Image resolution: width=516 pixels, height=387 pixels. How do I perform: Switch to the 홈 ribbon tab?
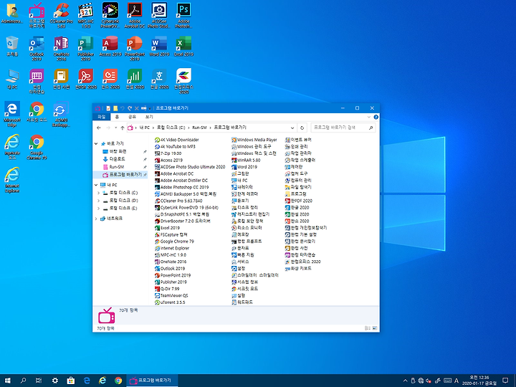click(x=117, y=117)
